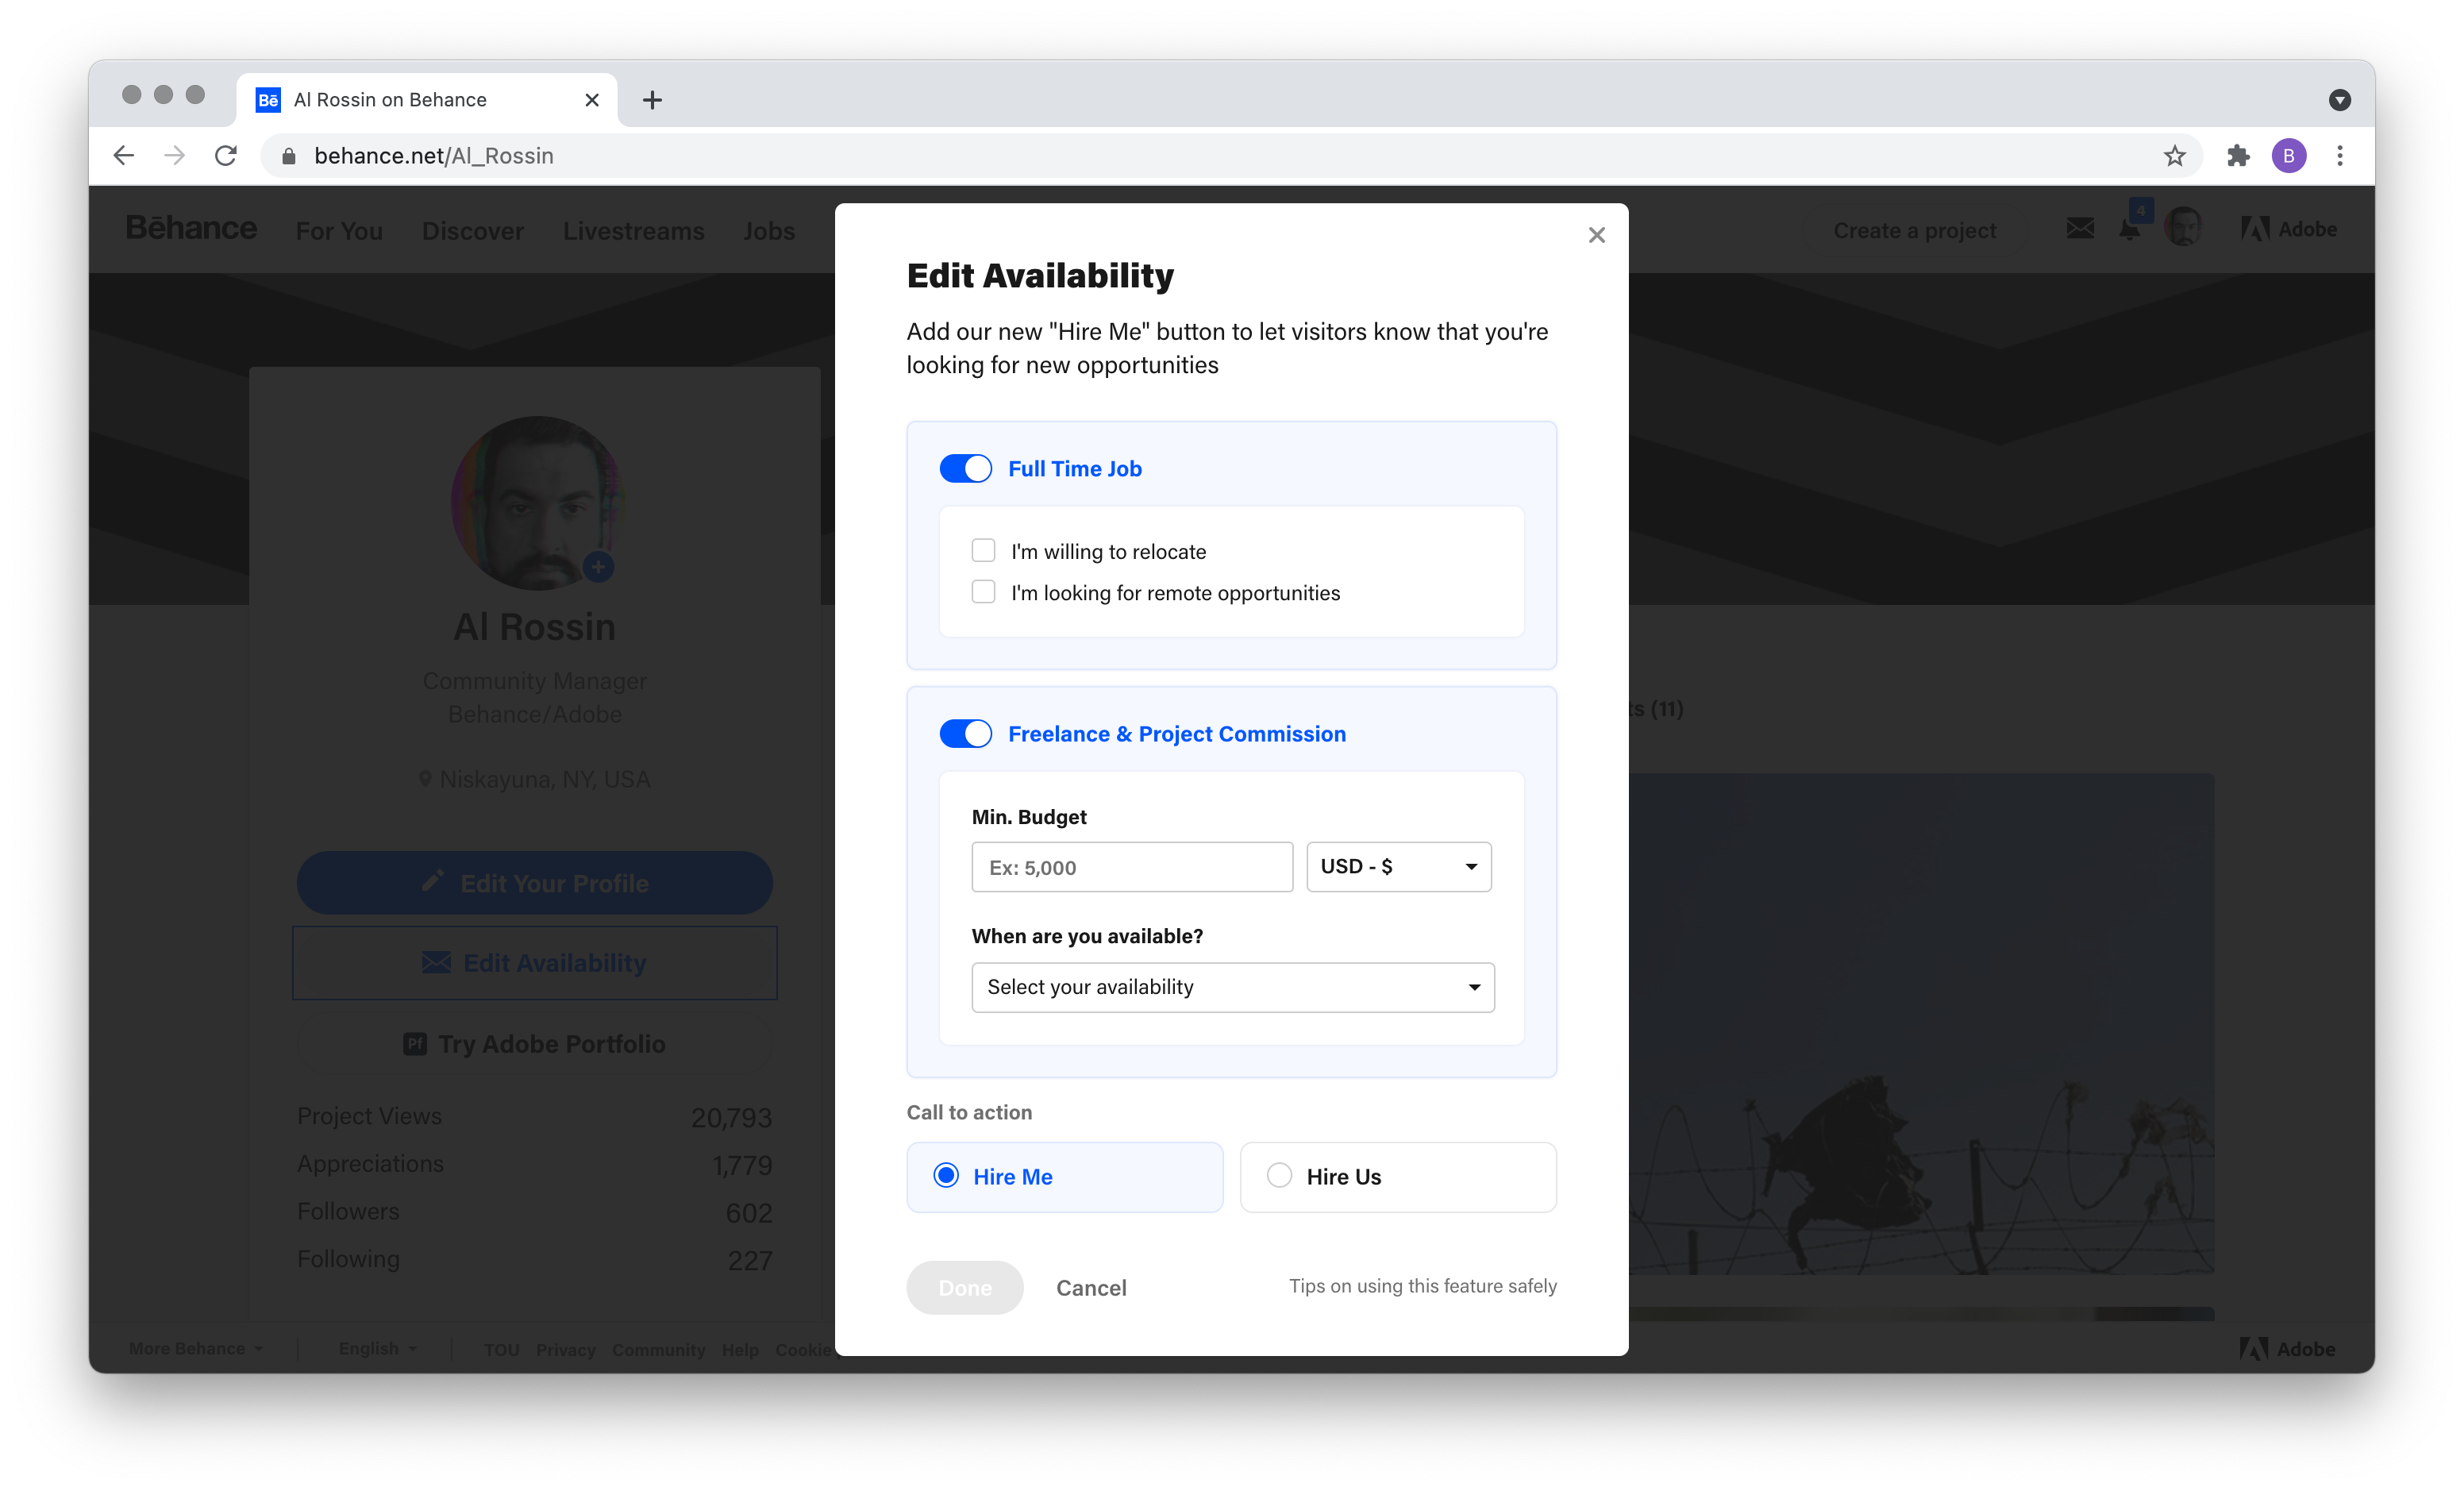The image size is (2464, 1491).
Task: Open Select your availability dropdown
Action: click(1232, 986)
